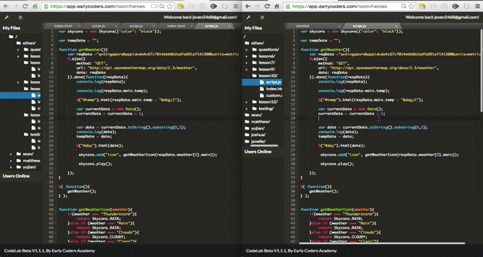Expand the lesson9/ folder arrow in right window

pyautogui.click(x=247, y=69)
